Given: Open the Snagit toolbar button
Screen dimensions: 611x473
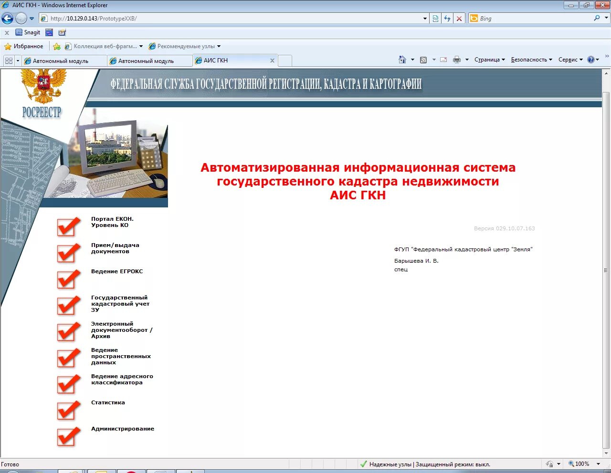Looking at the screenshot, I should (28, 32).
